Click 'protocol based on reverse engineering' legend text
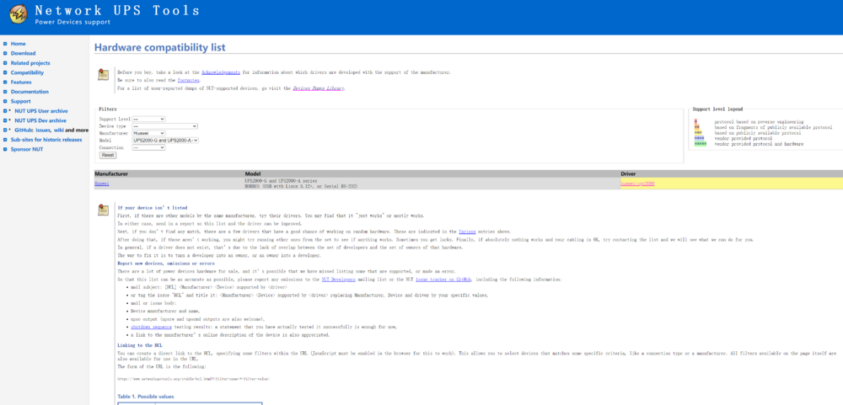 point(759,122)
